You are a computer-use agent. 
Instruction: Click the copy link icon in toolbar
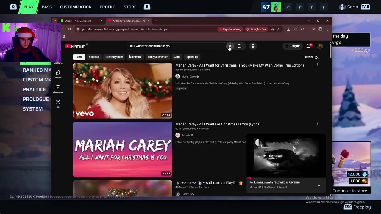(302, 29)
